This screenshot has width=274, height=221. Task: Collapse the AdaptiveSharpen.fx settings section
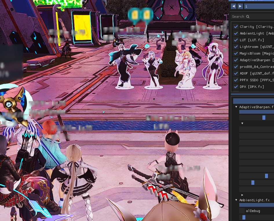236,107
